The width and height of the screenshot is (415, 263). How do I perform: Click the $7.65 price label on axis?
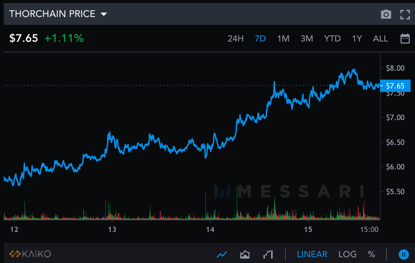point(396,86)
